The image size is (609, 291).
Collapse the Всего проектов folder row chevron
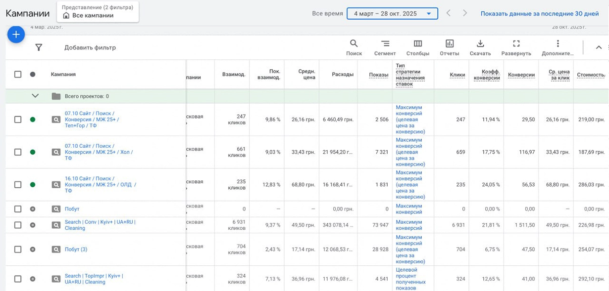click(x=35, y=96)
